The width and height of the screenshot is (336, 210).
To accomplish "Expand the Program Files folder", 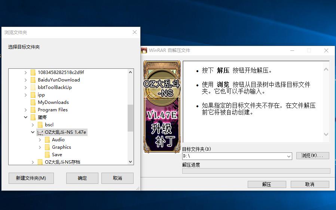I will tap(26, 110).
